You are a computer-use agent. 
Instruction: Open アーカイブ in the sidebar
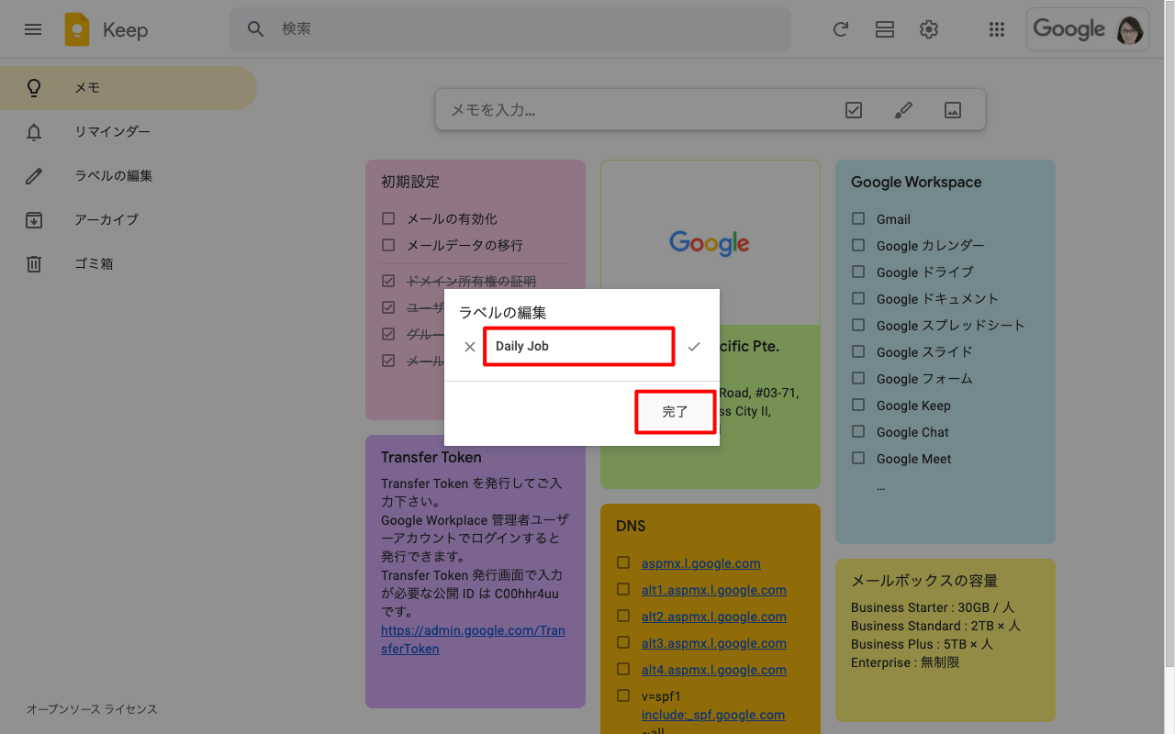129,220
